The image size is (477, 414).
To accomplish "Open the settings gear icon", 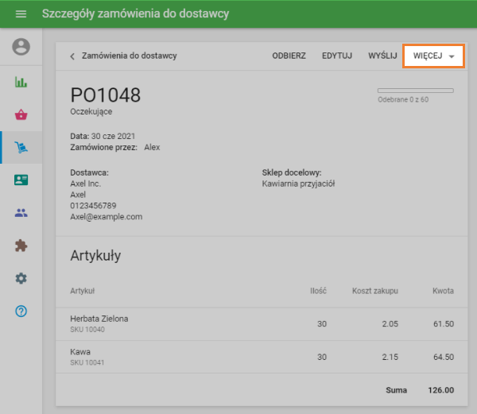I will 21,278.
